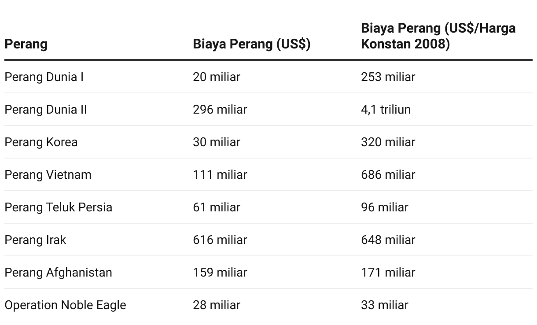Select the Perang Afghanistan cell
The width and height of the screenshot is (537, 325).
coord(59,273)
